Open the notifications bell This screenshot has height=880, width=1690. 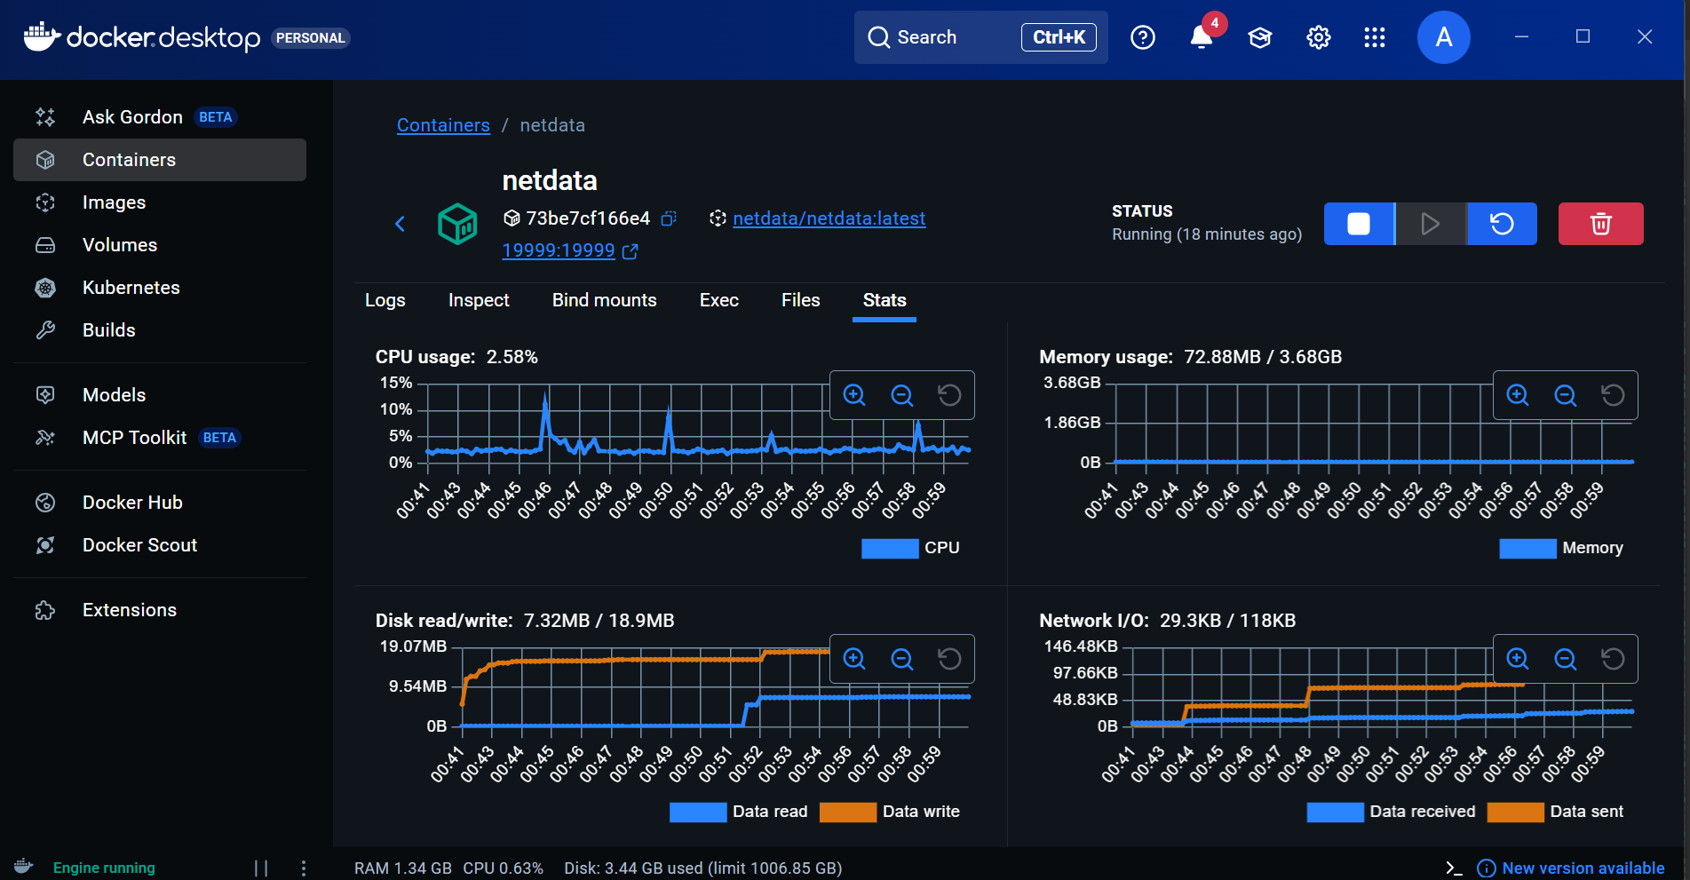(x=1202, y=37)
